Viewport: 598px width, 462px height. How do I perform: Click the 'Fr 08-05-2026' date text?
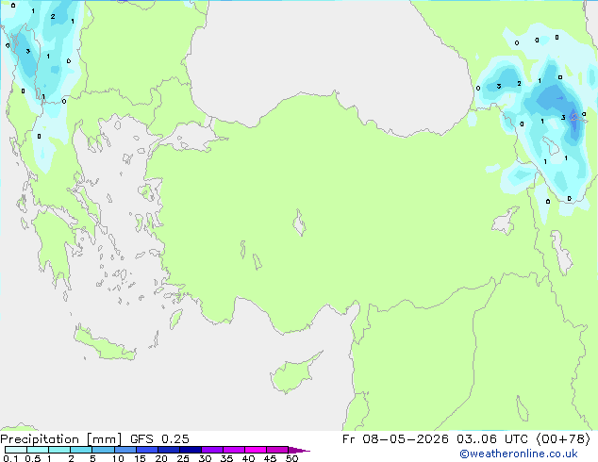[x=395, y=439]
